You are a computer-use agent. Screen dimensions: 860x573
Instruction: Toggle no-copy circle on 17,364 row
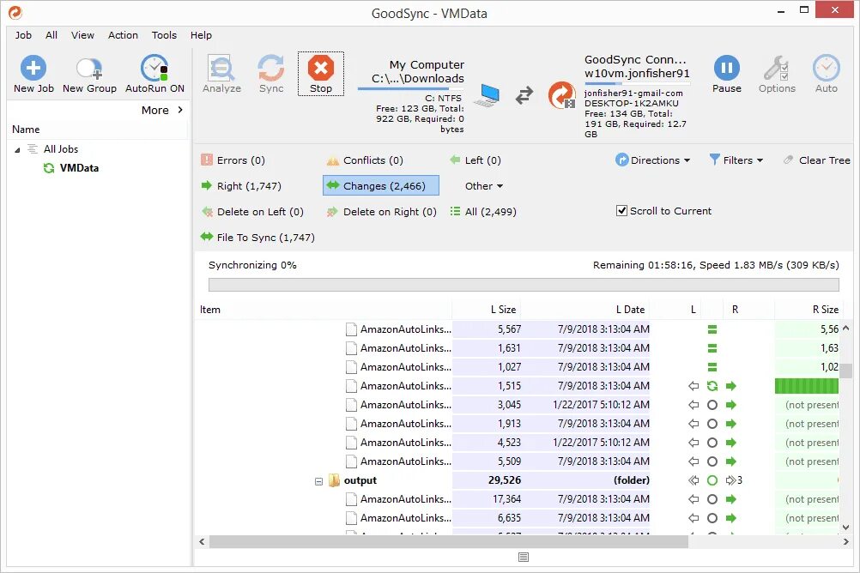click(712, 499)
